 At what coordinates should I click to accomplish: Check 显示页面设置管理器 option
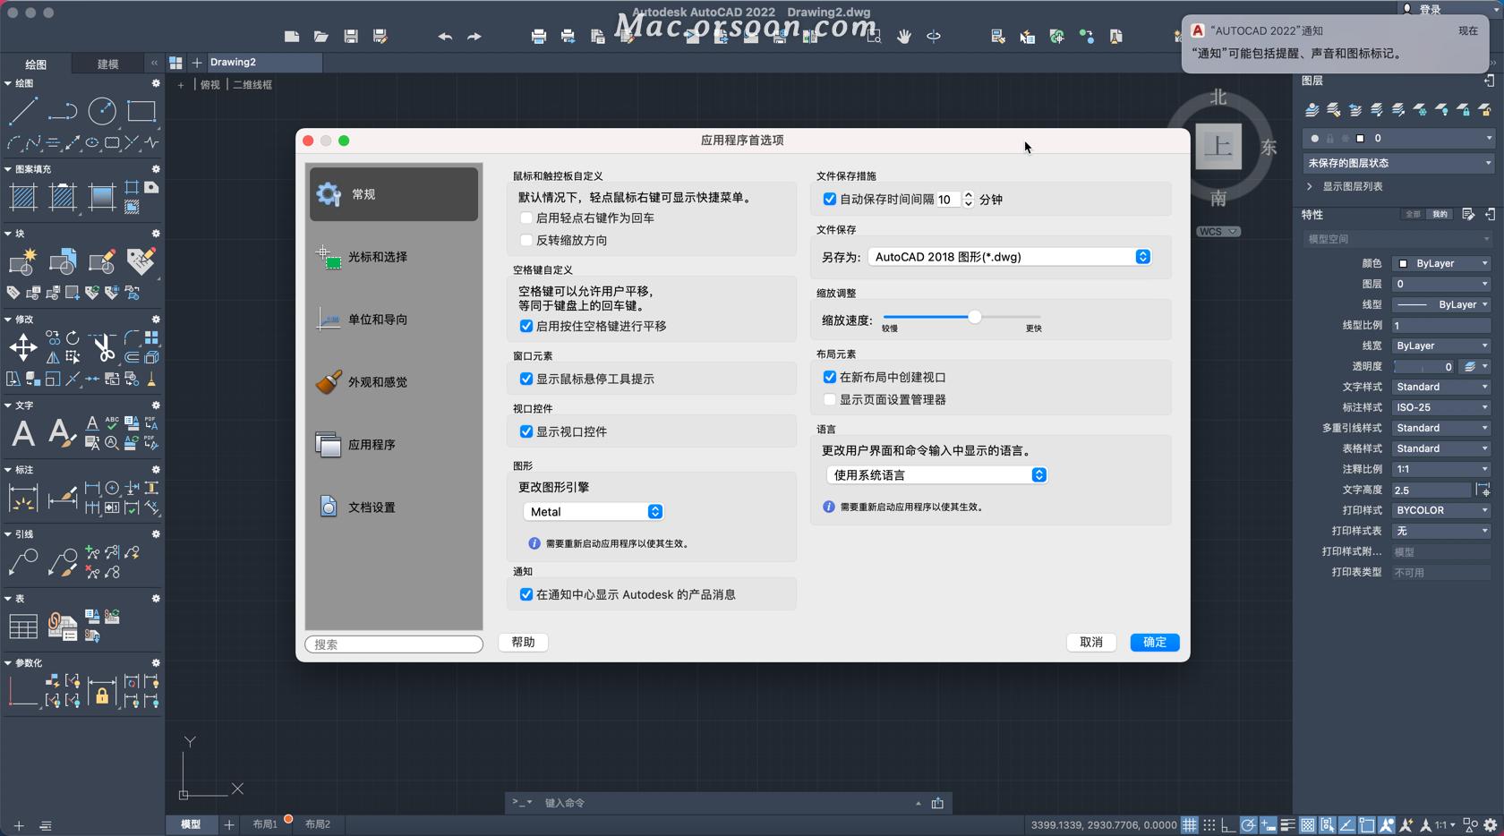click(x=829, y=399)
